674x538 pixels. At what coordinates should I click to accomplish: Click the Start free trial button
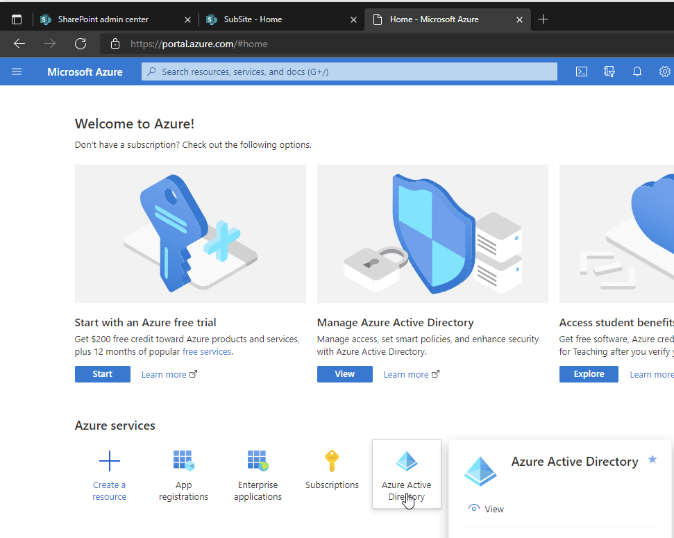(102, 373)
